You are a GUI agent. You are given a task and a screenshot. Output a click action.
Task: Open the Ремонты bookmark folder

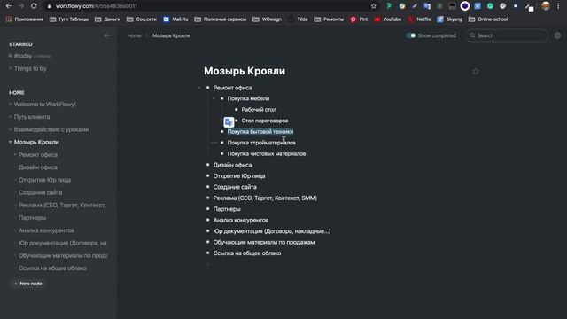pos(329,19)
